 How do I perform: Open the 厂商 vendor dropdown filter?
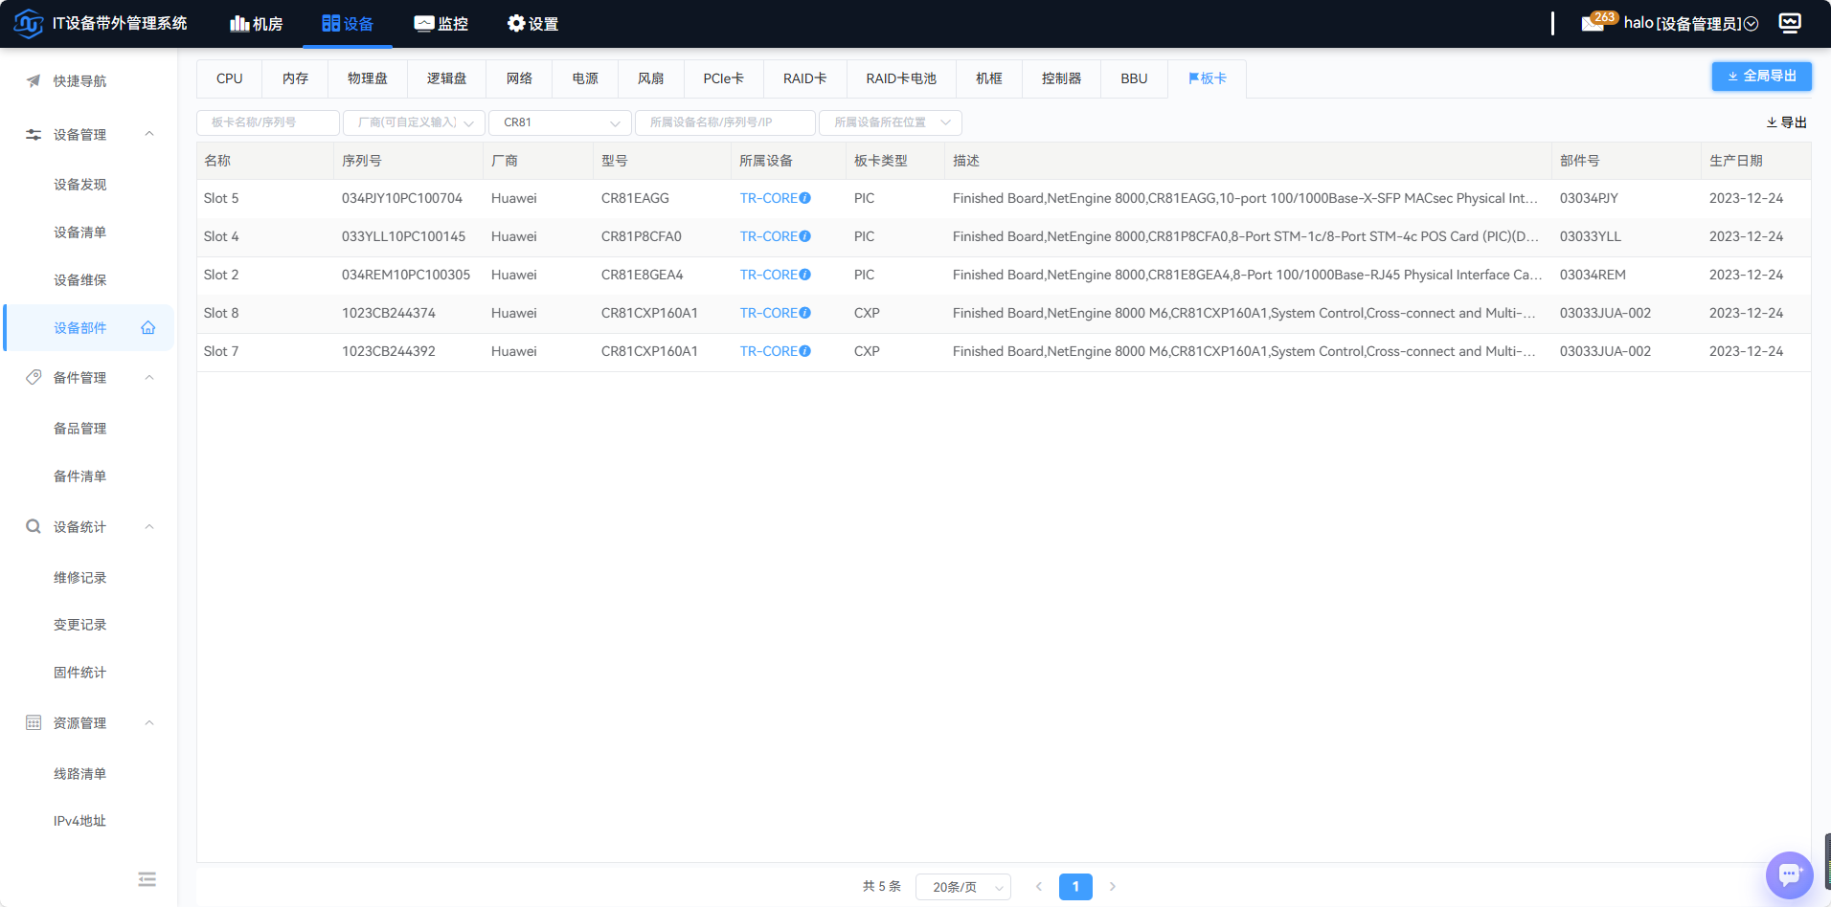pos(414,122)
